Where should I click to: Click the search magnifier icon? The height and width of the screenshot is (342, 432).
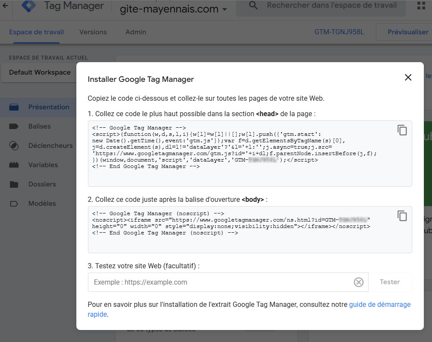click(x=254, y=6)
